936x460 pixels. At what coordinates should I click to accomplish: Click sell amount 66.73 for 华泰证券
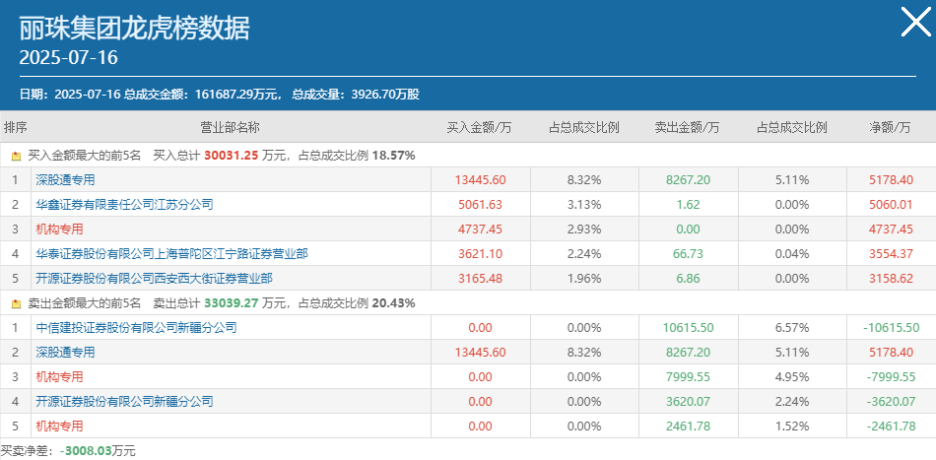point(688,253)
